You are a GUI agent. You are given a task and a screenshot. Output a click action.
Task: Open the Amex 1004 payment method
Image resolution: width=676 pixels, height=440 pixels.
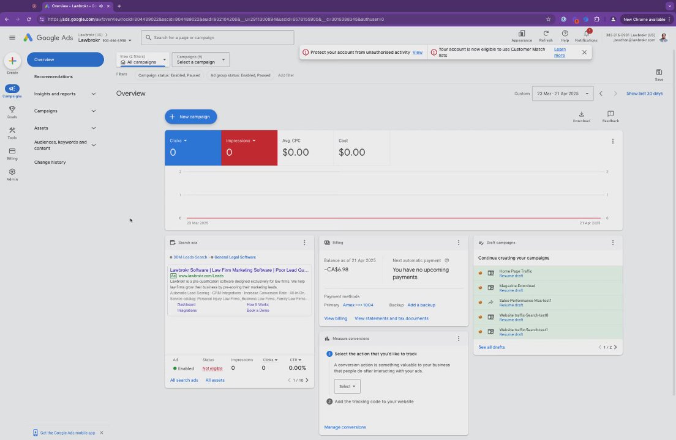358,305
